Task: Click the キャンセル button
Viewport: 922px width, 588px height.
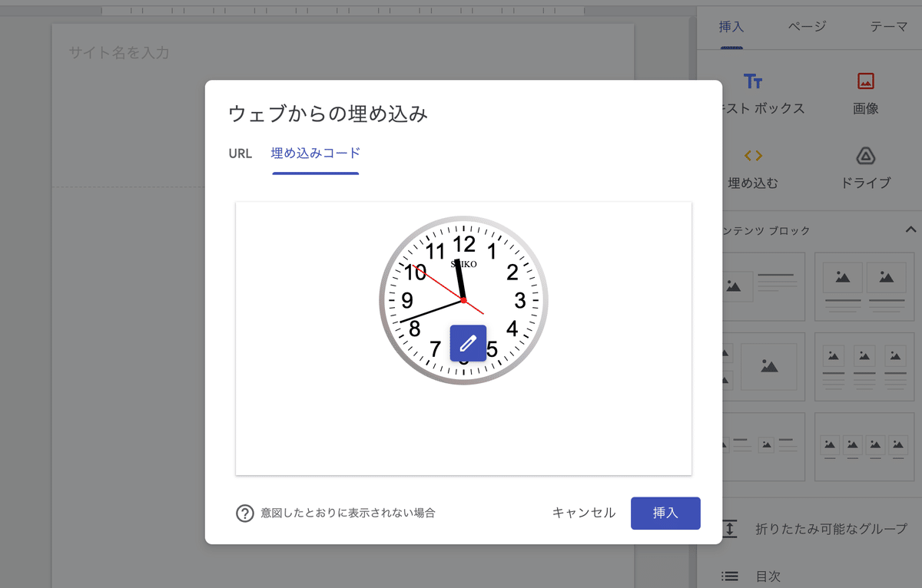Action: point(584,513)
